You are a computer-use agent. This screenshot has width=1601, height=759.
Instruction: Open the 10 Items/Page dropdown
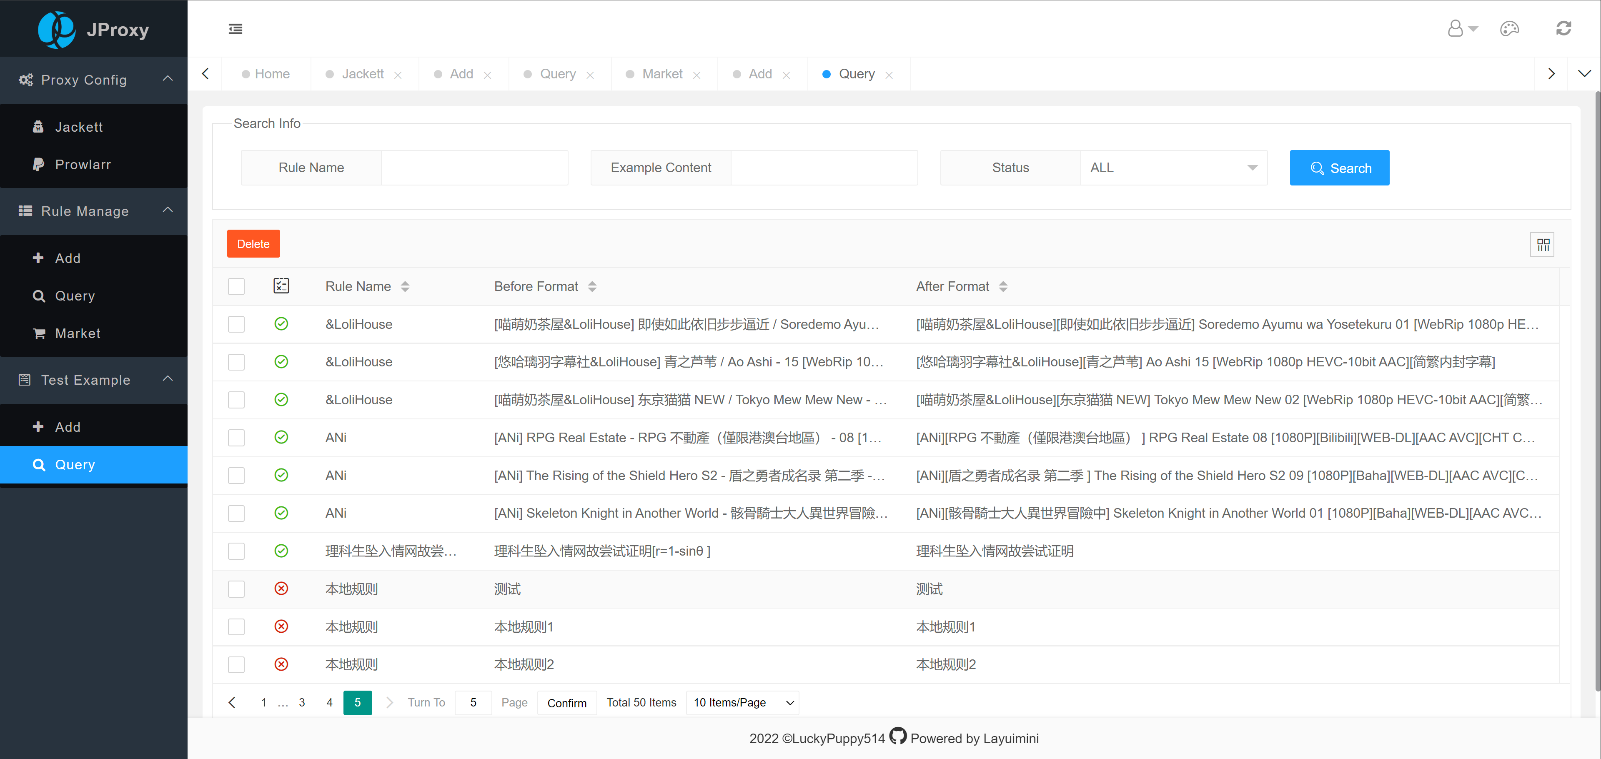[742, 702]
